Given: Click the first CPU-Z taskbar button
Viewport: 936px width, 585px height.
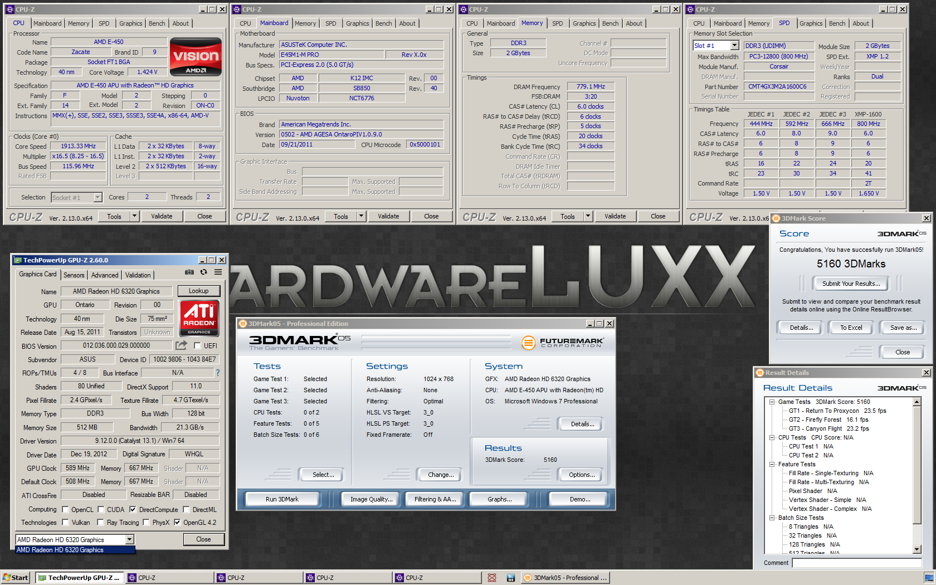Looking at the screenshot, I should click(169, 578).
